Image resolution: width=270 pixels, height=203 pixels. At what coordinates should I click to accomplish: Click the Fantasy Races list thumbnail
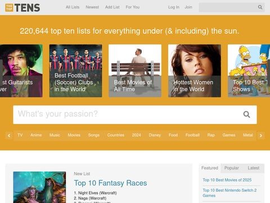tap(39, 187)
